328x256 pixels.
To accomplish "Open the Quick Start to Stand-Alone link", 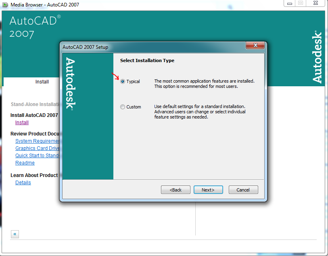I will tap(38, 156).
